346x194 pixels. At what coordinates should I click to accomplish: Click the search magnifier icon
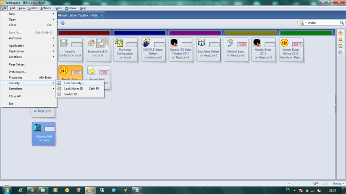pyautogui.click(x=342, y=23)
